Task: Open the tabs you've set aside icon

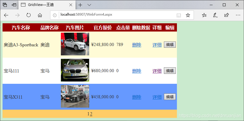Action: [x=5, y=5]
